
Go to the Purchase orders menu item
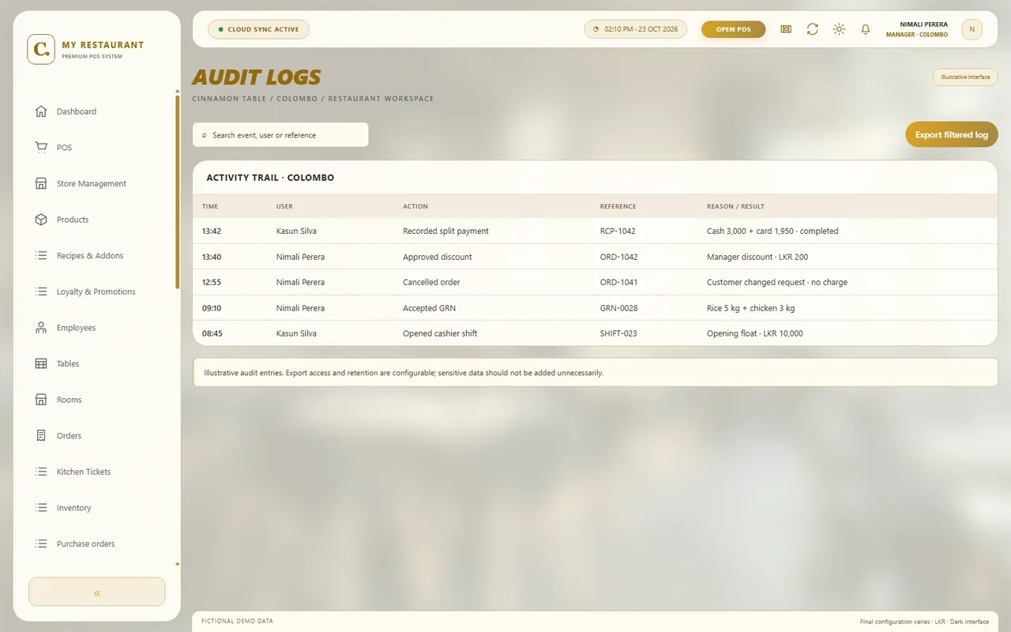coord(85,544)
